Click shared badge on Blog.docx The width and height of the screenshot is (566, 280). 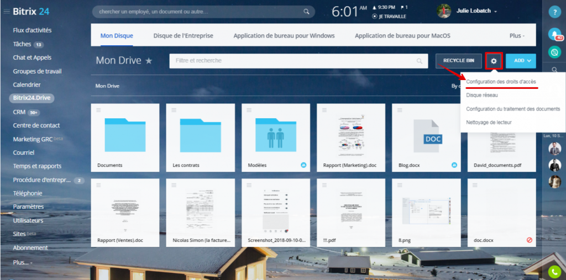(x=454, y=165)
